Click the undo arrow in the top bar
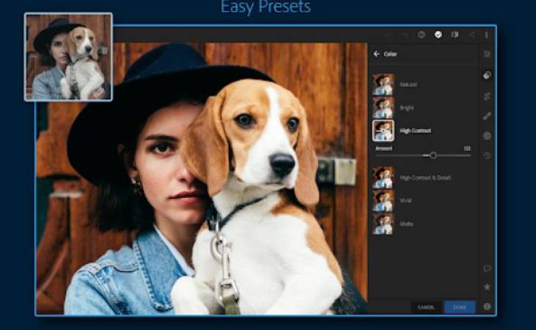 [389, 35]
